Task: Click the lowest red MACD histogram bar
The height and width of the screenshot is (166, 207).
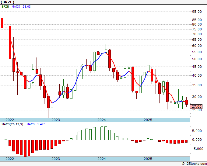Action: [x=25, y=148]
